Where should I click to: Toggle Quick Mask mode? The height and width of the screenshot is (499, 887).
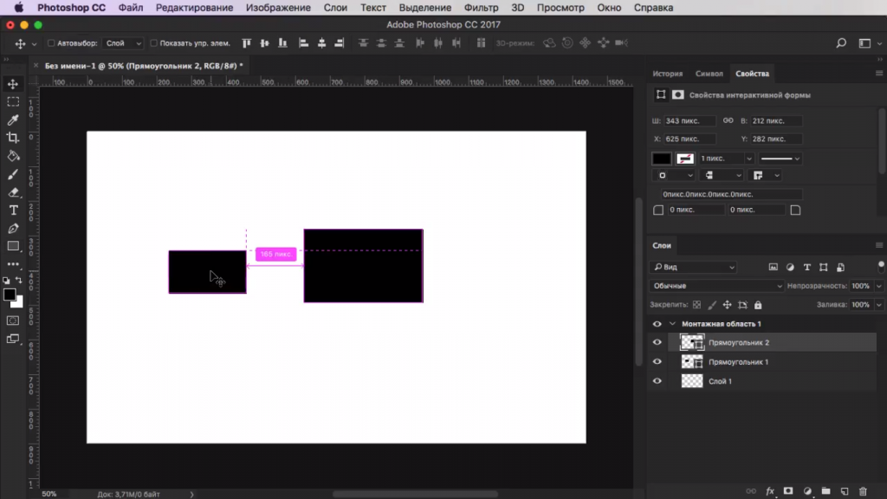click(x=13, y=321)
